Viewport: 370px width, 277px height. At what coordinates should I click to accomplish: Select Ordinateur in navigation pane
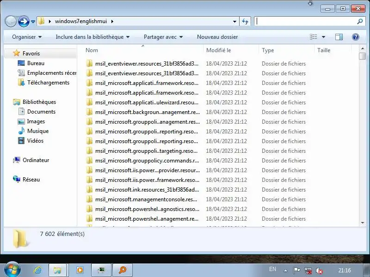pyautogui.click(x=36, y=160)
